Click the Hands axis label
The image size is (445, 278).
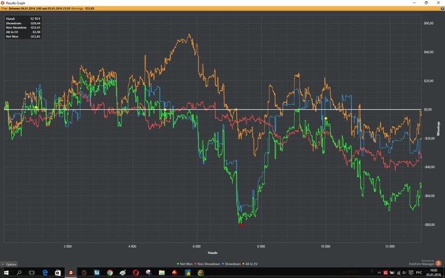point(212,253)
